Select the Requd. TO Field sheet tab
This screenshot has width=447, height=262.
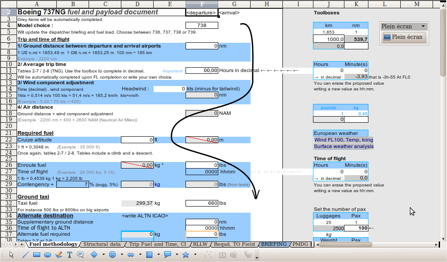[234, 245]
